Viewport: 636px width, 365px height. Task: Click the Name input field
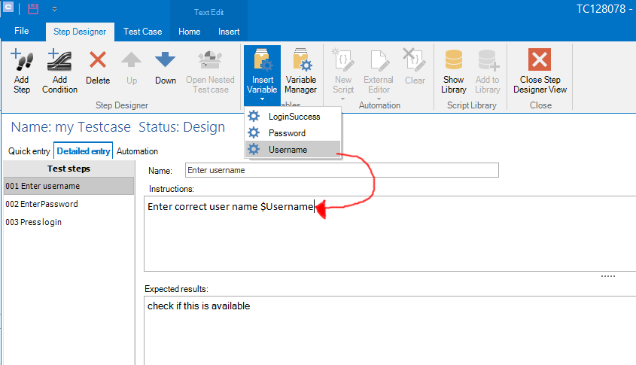(x=342, y=170)
